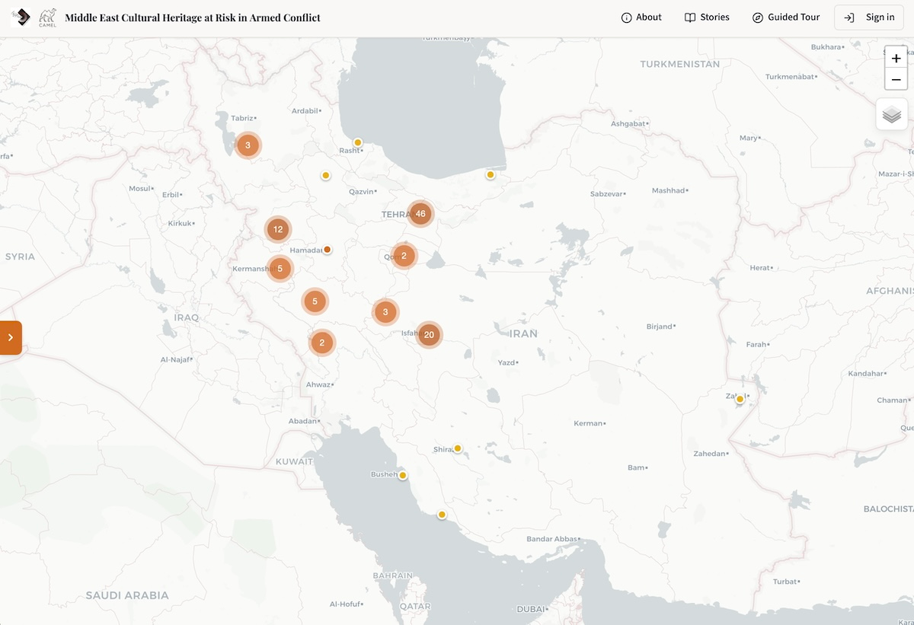Expand the left side panel chevron
The image size is (914, 625).
(11, 337)
